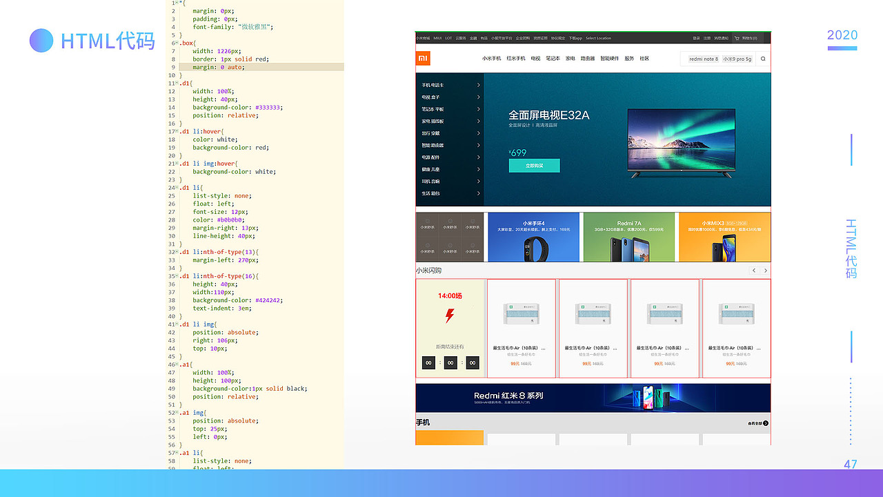Open the 红米手机 nav menu item
The width and height of the screenshot is (883, 497).
516,59
